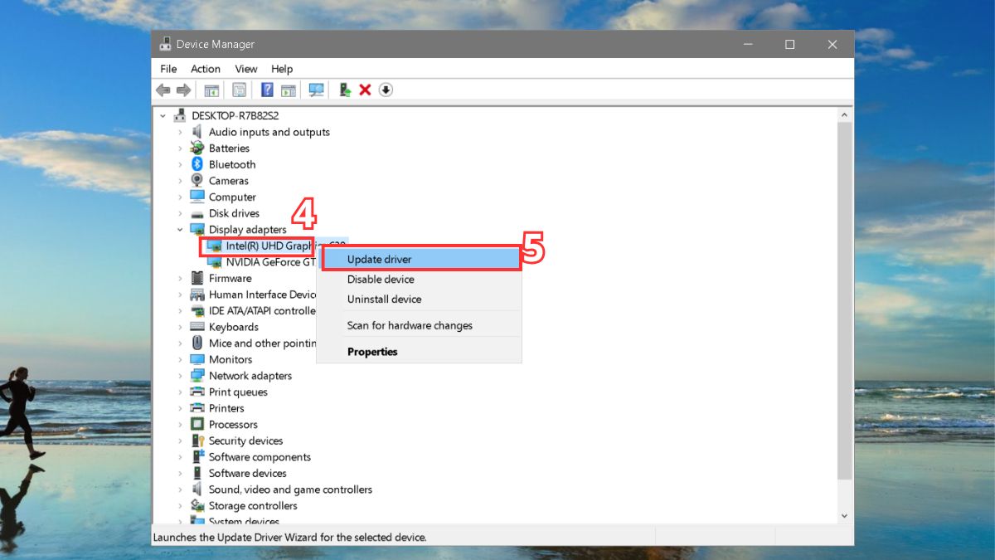Click the Network adapters category icon
The image size is (995, 560).
coord(197,376)
